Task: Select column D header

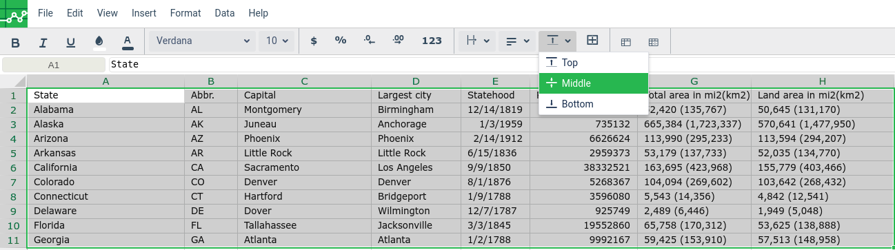Action: click(x=416, y=81)
